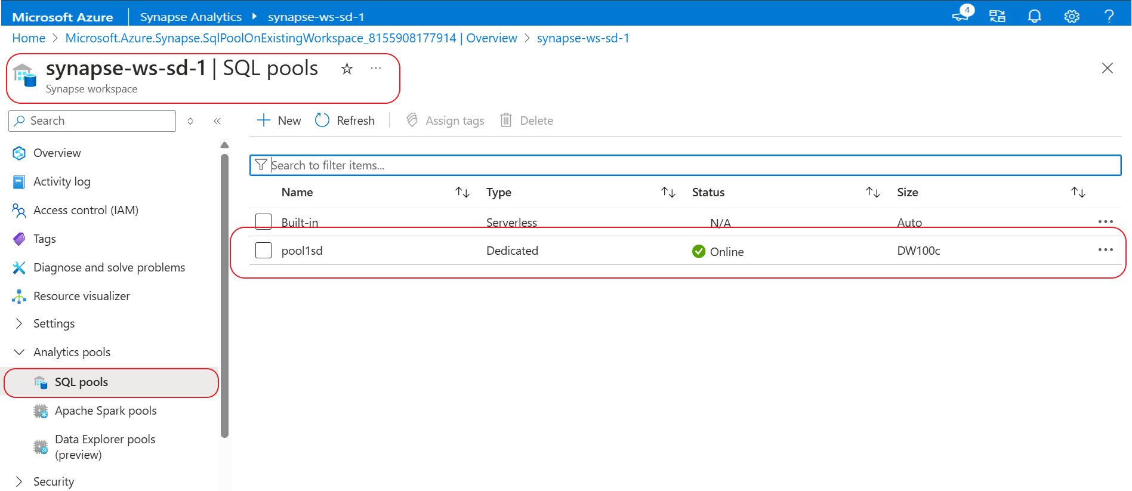The height and width of the screenshot is (491, 1132).
Task: Select the pool1sd row checkbox
Action: pos(263,251)
